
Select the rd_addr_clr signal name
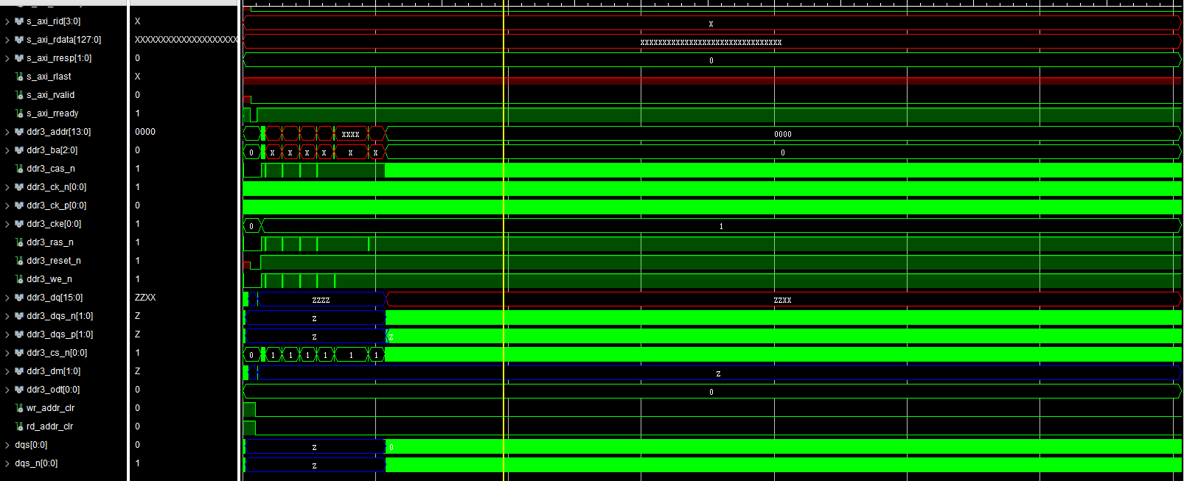point(49,426)
